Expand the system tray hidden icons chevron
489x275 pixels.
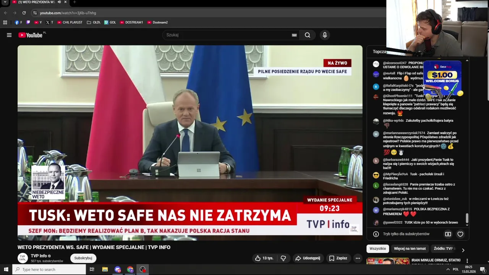click(x=448, y=270)
